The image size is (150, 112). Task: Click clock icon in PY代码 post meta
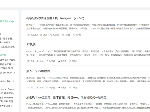(x=47, y=61)
